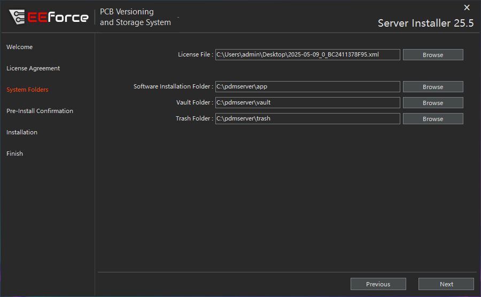Focus the License File path field
This screenshot has width=481, height=297.
click(308, 55)
